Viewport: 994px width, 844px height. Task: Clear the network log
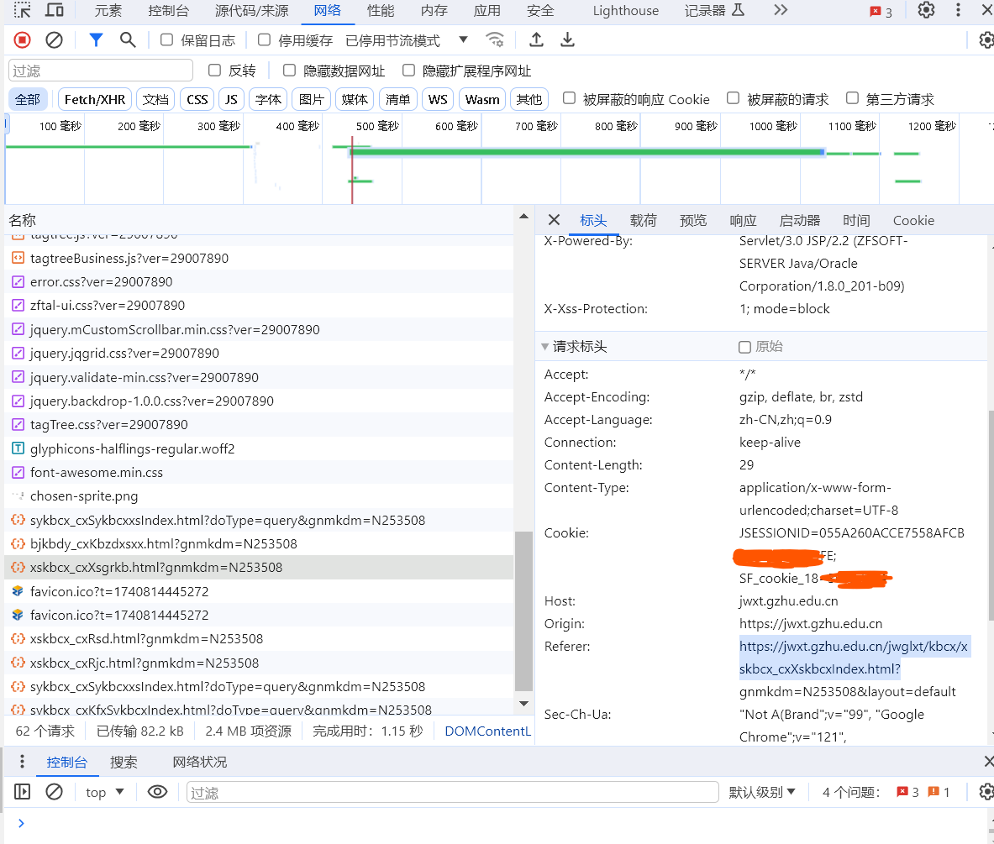54,40
